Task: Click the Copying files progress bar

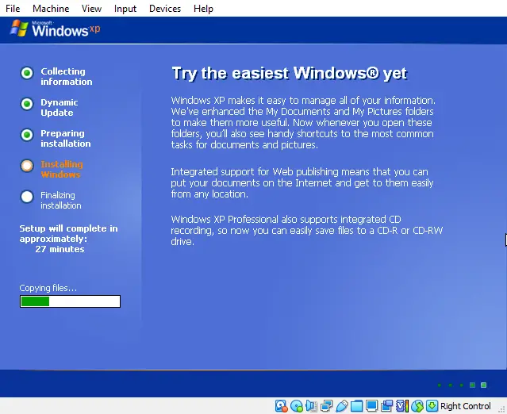Action: point(70,301)
